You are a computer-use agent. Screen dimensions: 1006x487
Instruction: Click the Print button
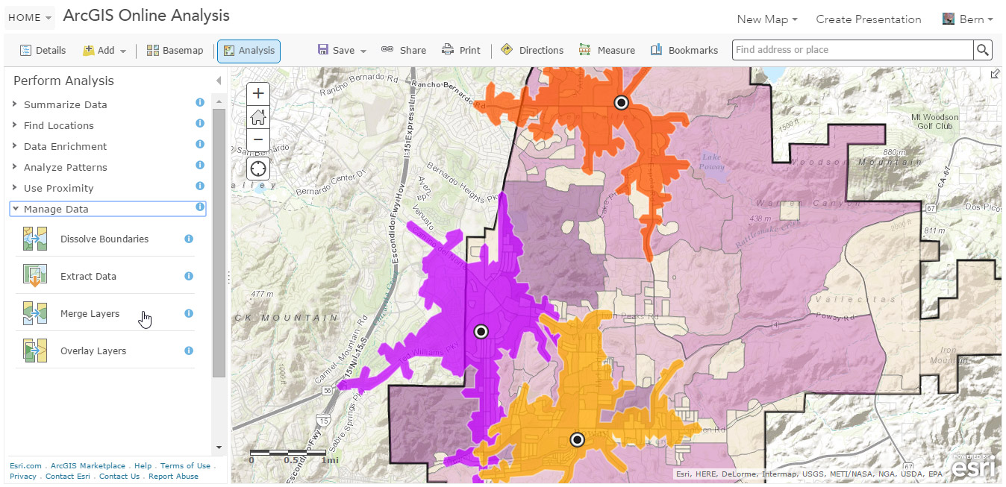click(x=461, y=51)
